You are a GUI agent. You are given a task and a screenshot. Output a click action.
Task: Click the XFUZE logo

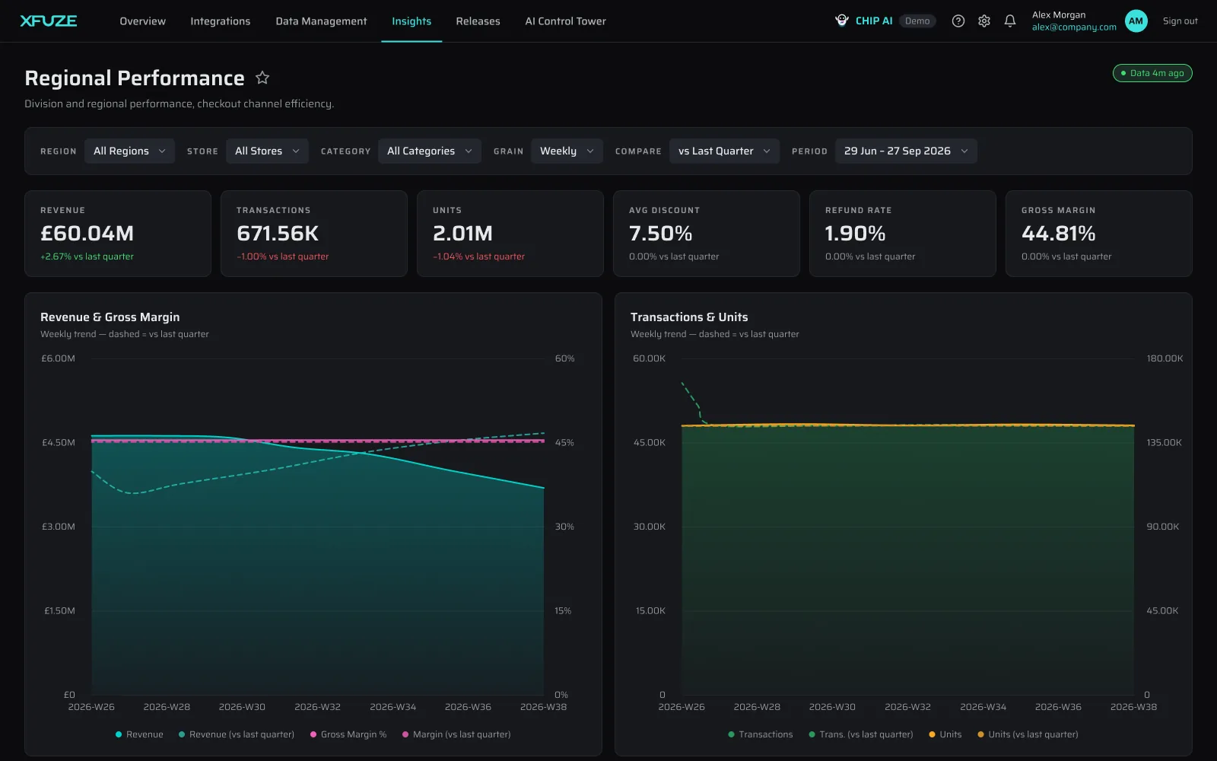pos(49,21)
